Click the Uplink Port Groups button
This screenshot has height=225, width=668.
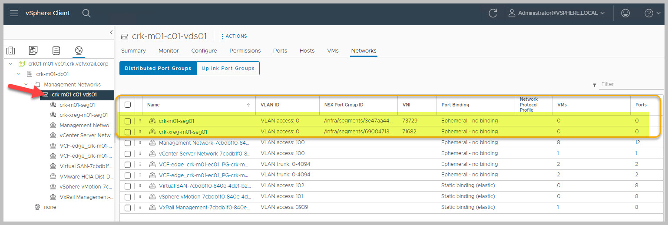[x=228, y=68]
